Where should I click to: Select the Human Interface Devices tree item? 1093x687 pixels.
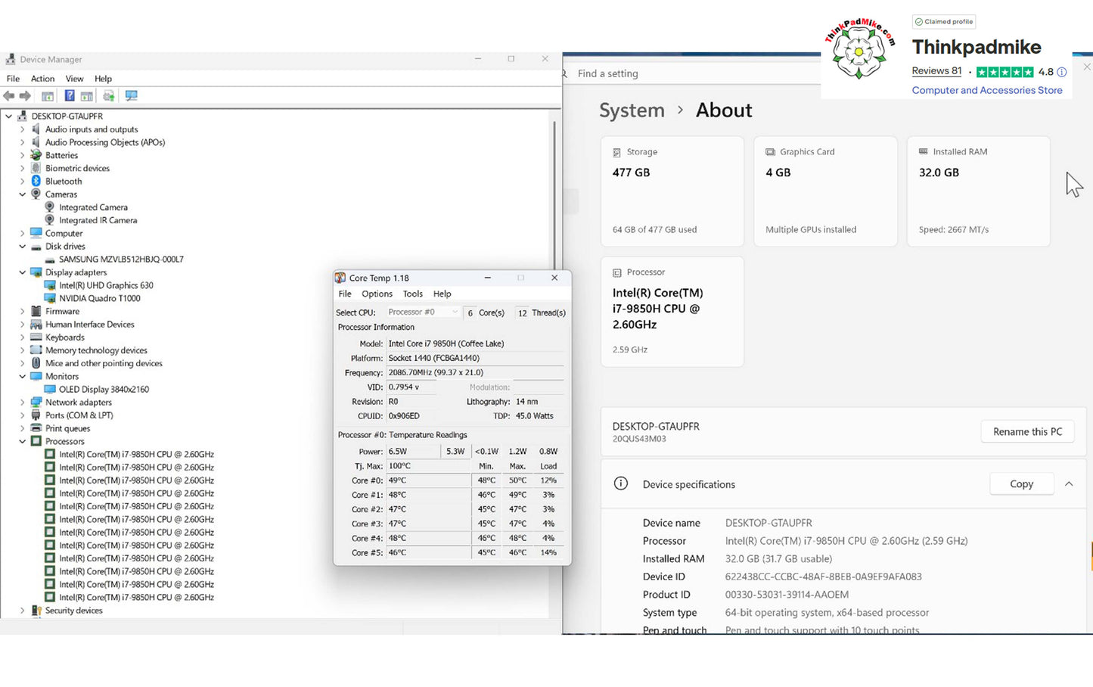click(x=89, y=325)
